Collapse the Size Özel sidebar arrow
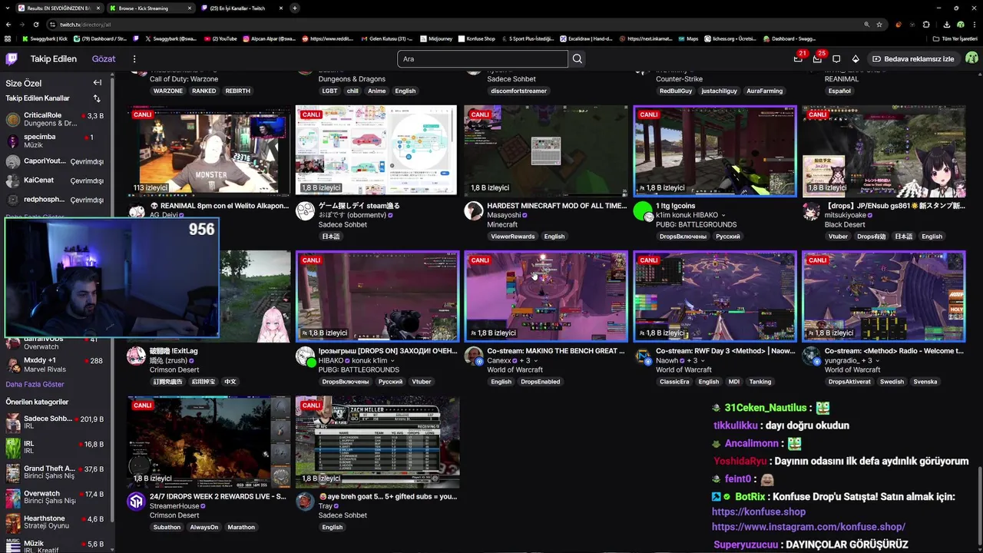Image resolution: width=983 pixels, height=553 pixels. (x=98, y=83)
